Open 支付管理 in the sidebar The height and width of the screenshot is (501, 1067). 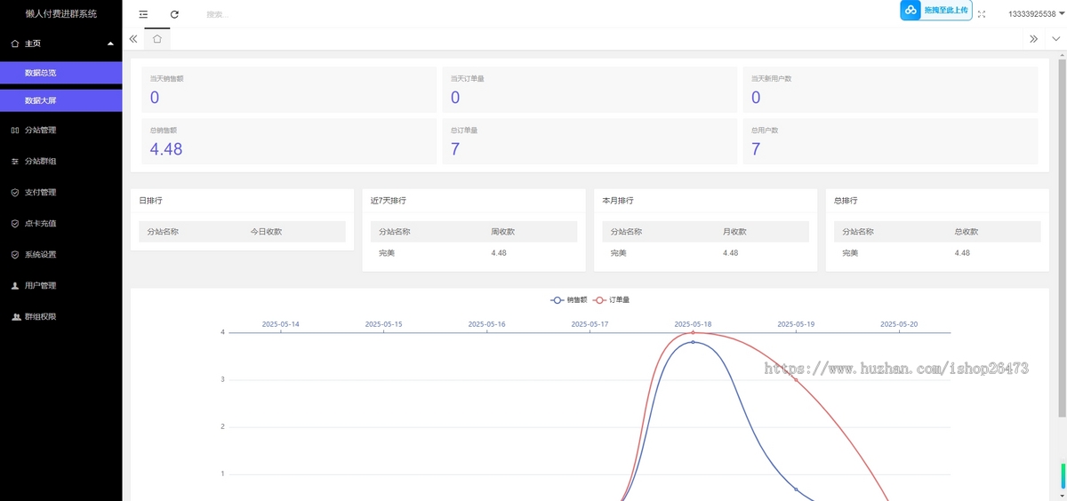point(60,192)
